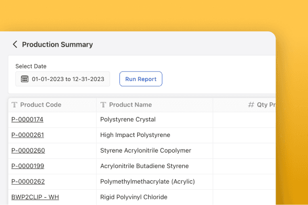
Task: Go back using the left chevron arrow
Action: pyautogui.click(x=15, y=44)
